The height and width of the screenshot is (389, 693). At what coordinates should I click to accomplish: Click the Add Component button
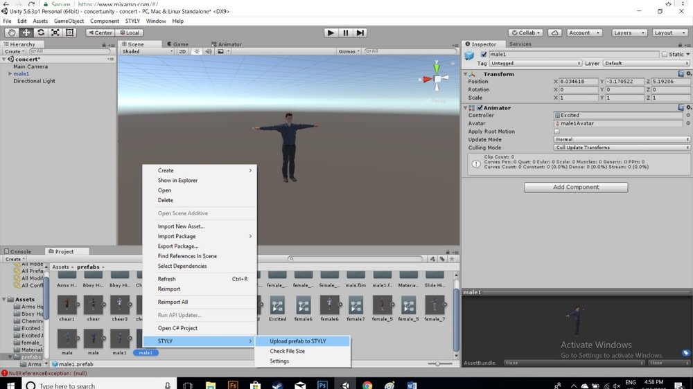tap(576, 187)
